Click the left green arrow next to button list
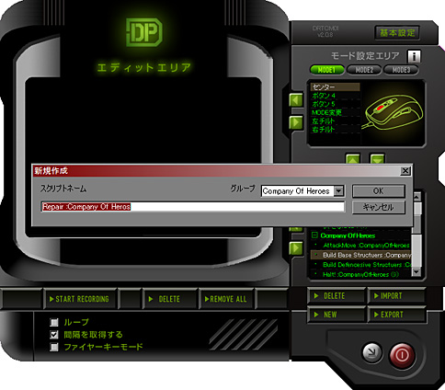The height and width of the screenshot is (390, 445). 296,100
